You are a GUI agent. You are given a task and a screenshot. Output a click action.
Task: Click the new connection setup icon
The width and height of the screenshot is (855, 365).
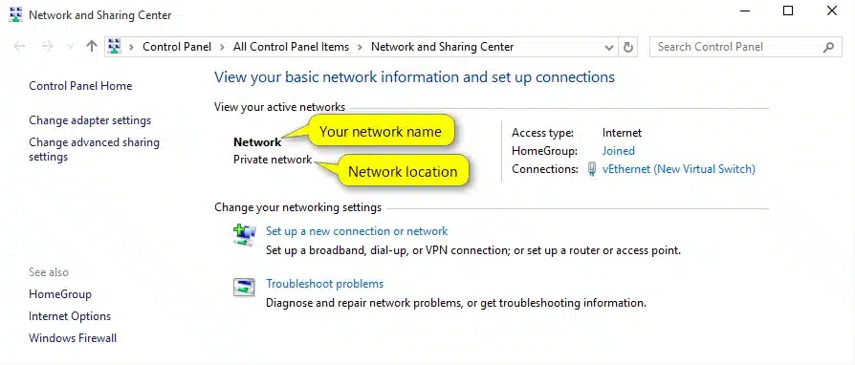244,235
